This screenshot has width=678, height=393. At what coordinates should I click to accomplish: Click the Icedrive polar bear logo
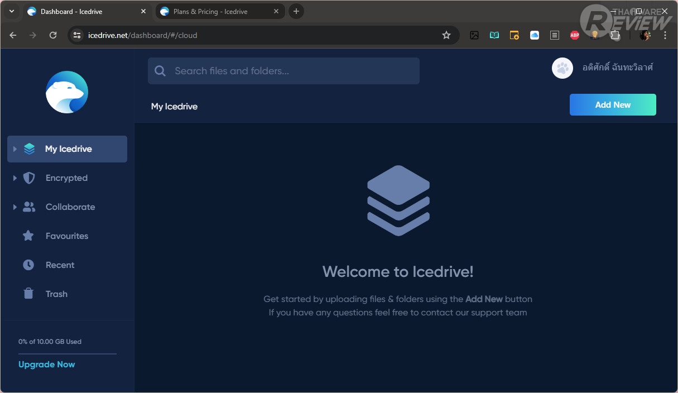[x=67, y=92]
